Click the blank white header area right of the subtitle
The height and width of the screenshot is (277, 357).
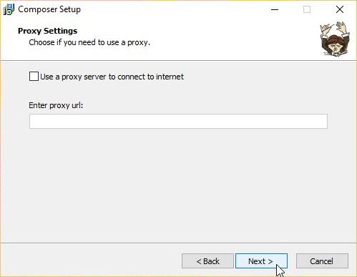click(234, 42)
